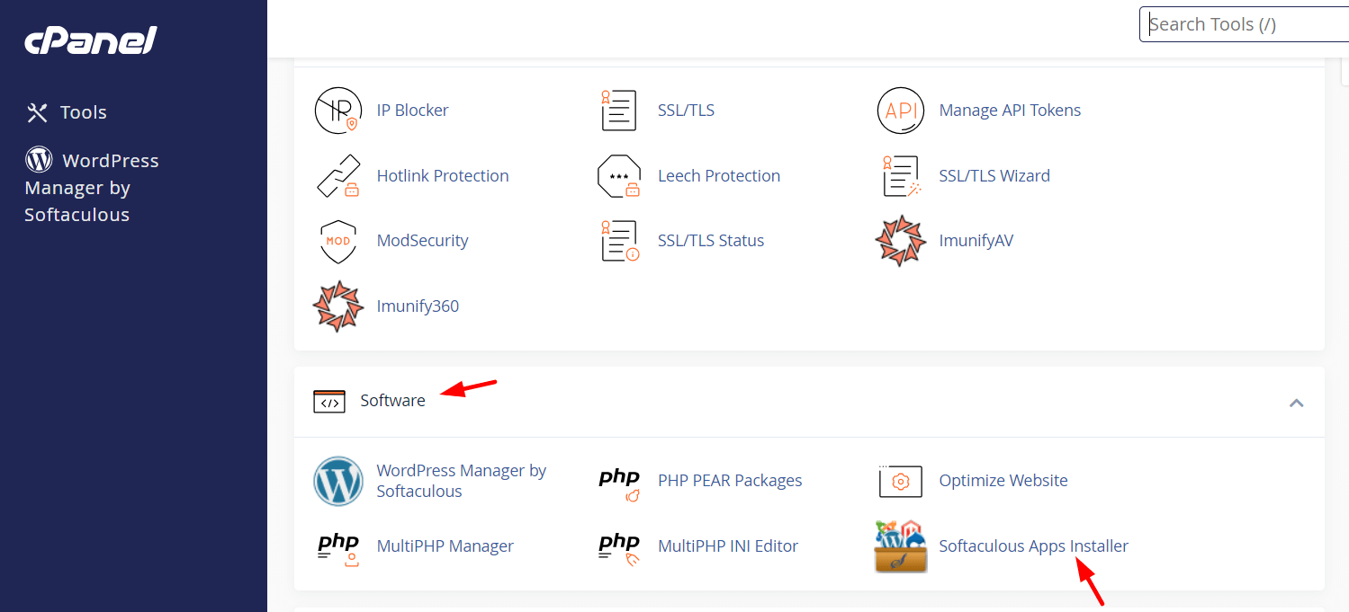Click the ImunifyAV star icon
Screen dimensions: 1349x612
click(x=901, y=241)
